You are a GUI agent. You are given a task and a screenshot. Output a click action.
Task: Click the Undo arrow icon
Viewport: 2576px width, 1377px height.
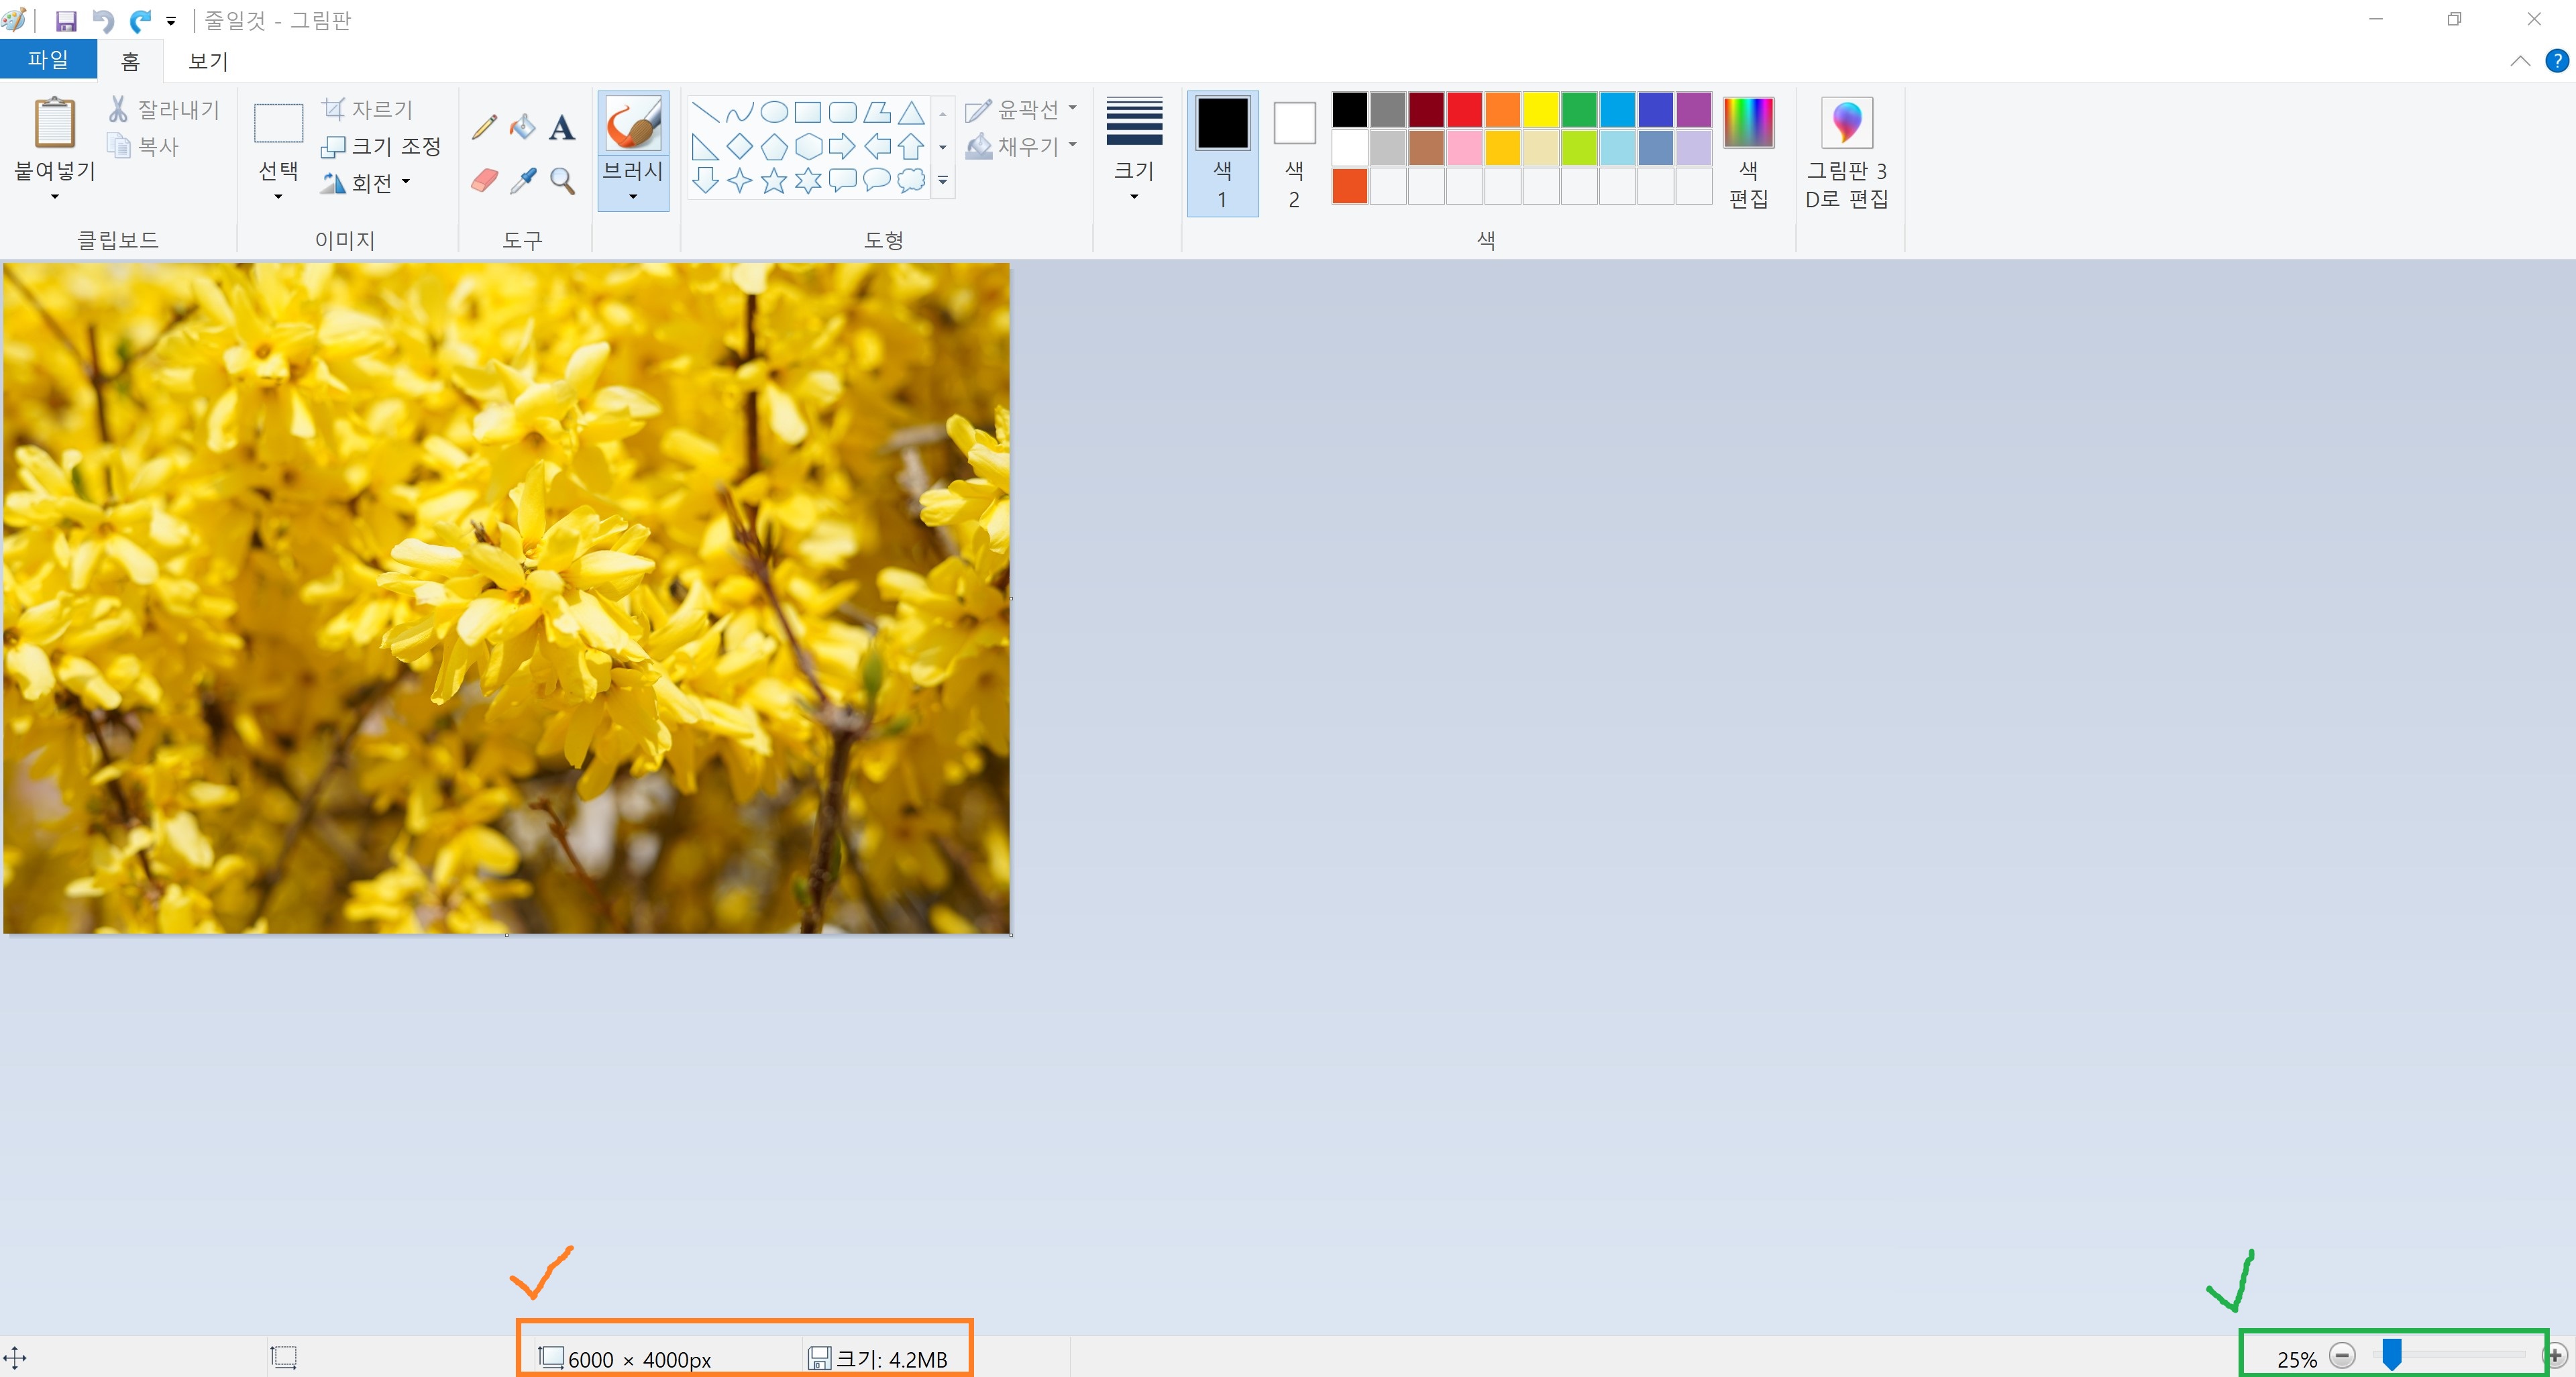[x=102, y=21]
